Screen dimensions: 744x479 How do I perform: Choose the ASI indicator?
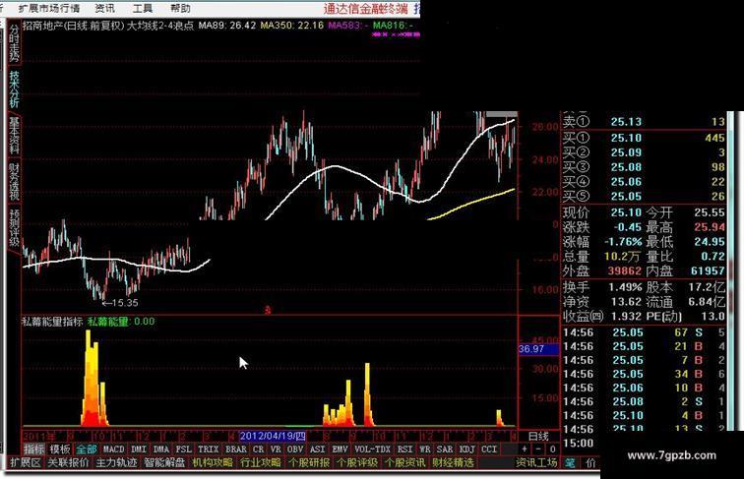[x=317, y=449]
